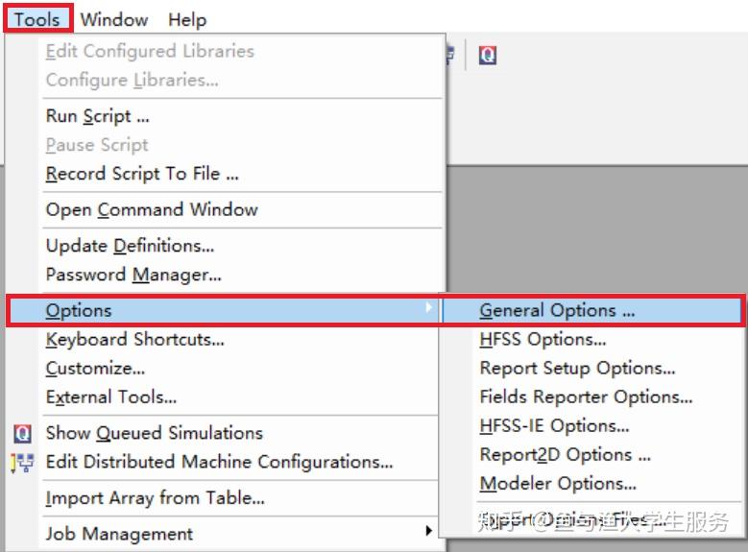
Task: Open the Window menu
Action: click(x=114, y=19)
